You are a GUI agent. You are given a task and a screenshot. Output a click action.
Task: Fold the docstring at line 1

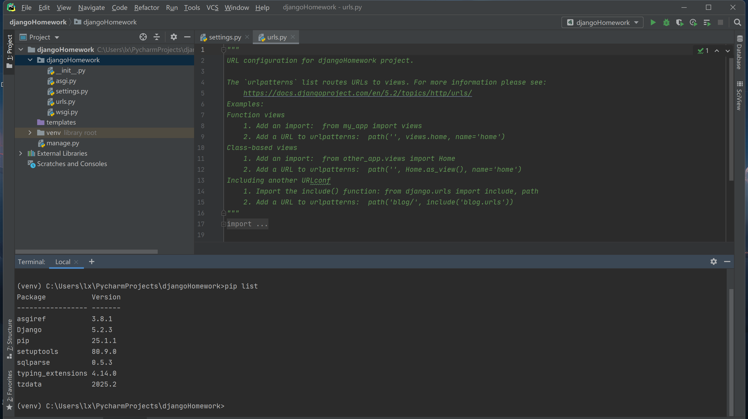pyautogui.click(x=224, y=50)
